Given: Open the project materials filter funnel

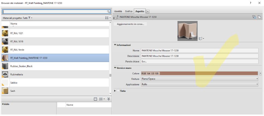Looking at the screenshot, I should coord(29,18).
